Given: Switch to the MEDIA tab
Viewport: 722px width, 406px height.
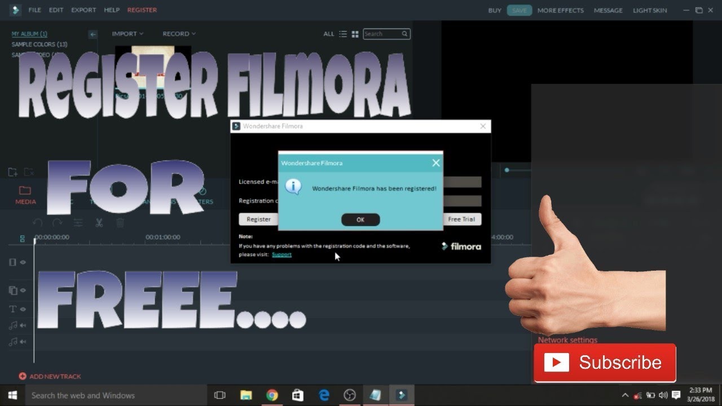Looking at the screenshot, I should (25, 195).
